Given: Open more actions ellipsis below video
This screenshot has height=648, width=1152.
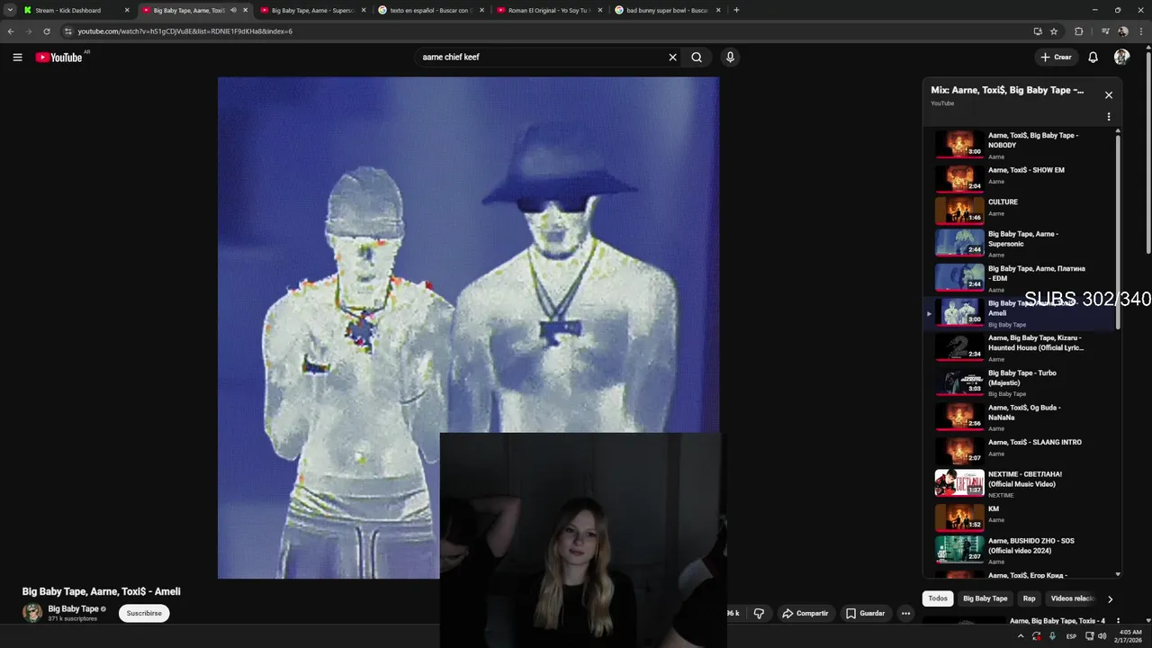Looking at the screenshot, I should 905,614.
